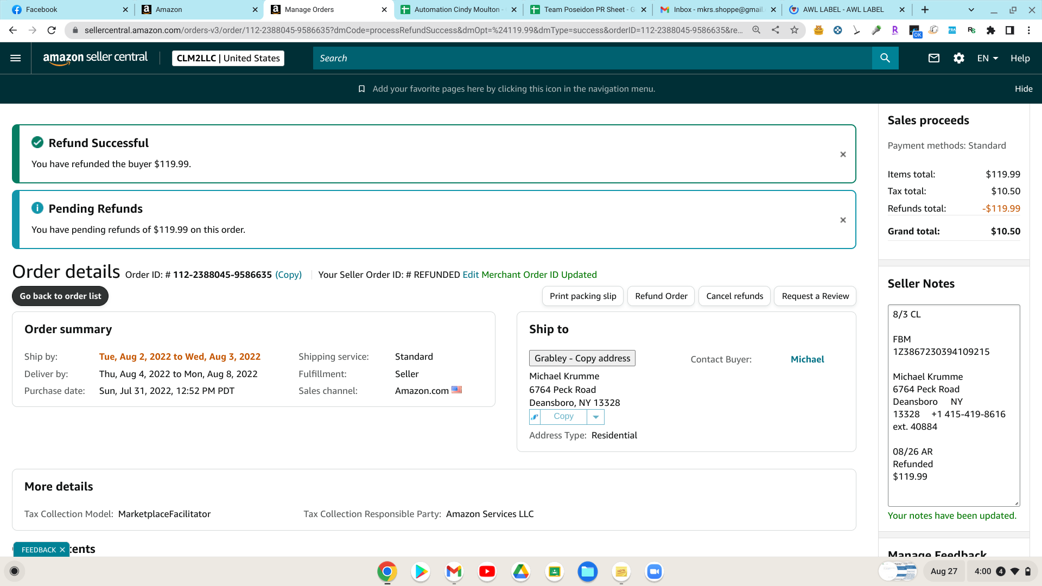
Task: Open the Chrome extensions puzzle icon
Action: [x=991, y=30]
